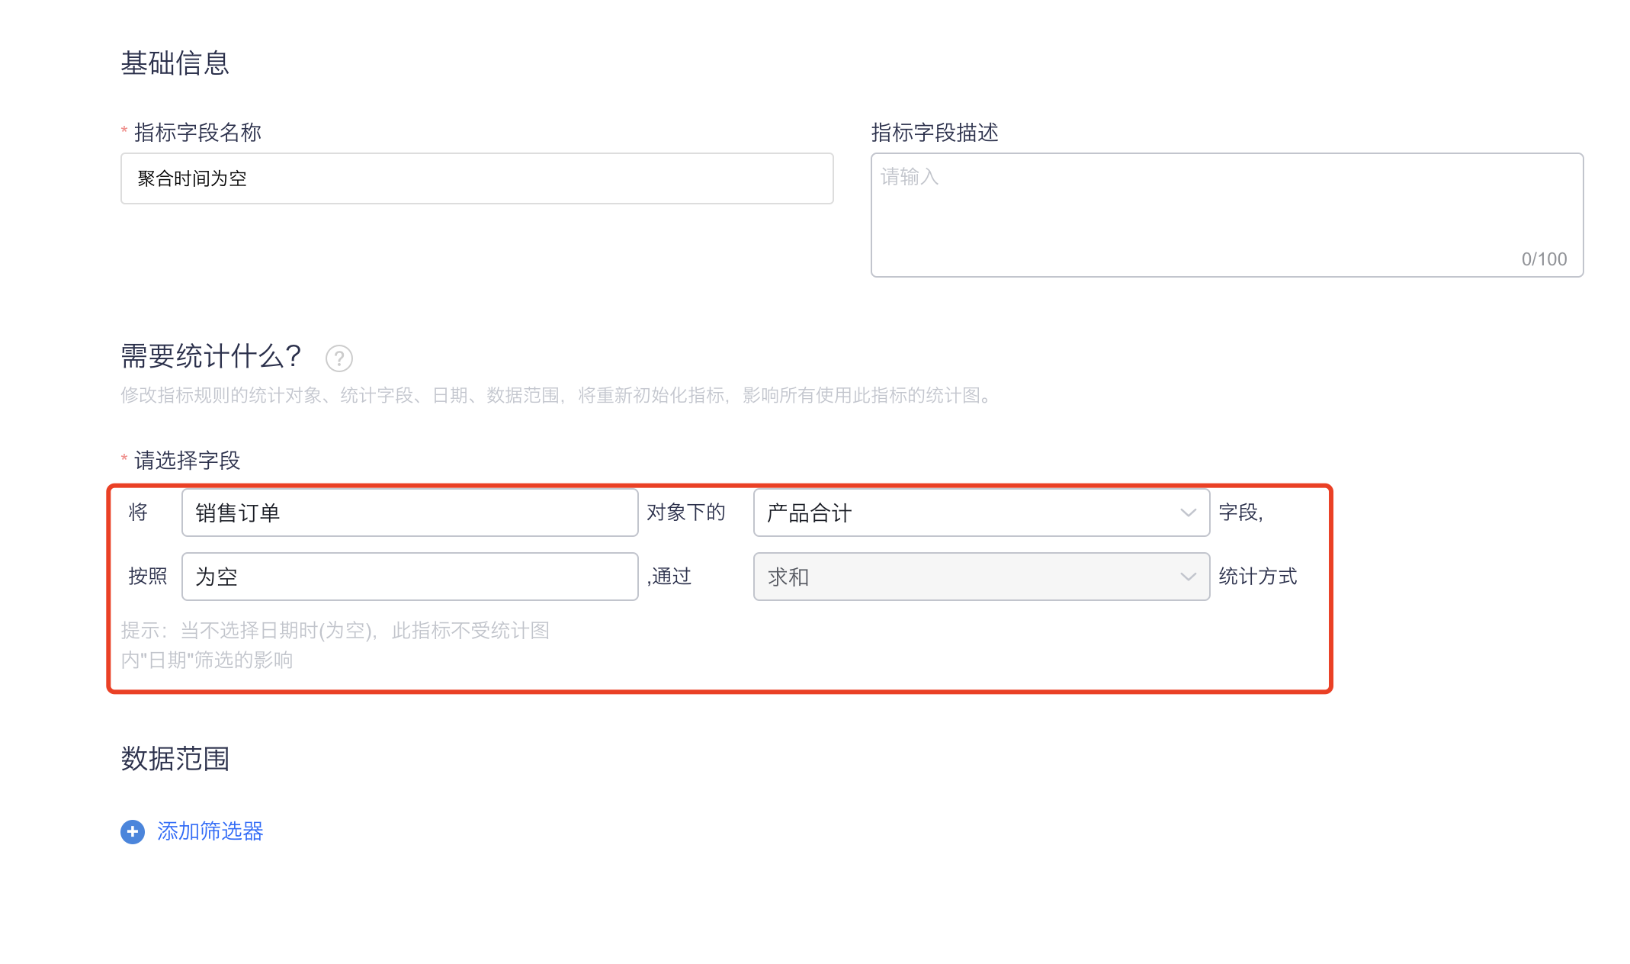This screenshot has width=1630, height=964.
Task: Open the 产品合计 field dropdown
Action: point(968,513)
